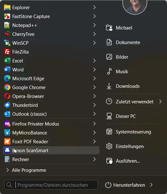Expand the Word recent documents arrow
This screenshot has width=167, height=194.
pos(94,69)
